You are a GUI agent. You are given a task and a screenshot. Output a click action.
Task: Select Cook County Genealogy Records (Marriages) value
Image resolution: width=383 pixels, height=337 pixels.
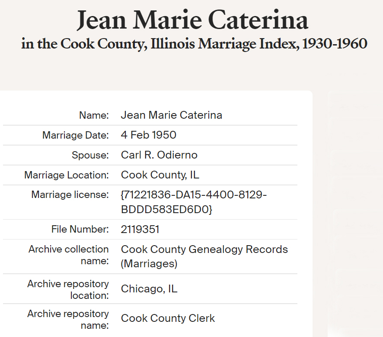[x=204, y=256]
